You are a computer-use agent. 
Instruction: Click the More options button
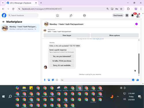click(115, 35)
